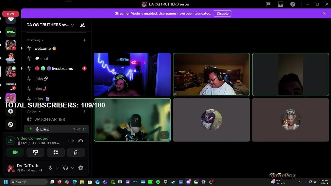This screenshot has width=331, height=186.
Task: Open the Phantoums server icon
Action: click(11, 85)
